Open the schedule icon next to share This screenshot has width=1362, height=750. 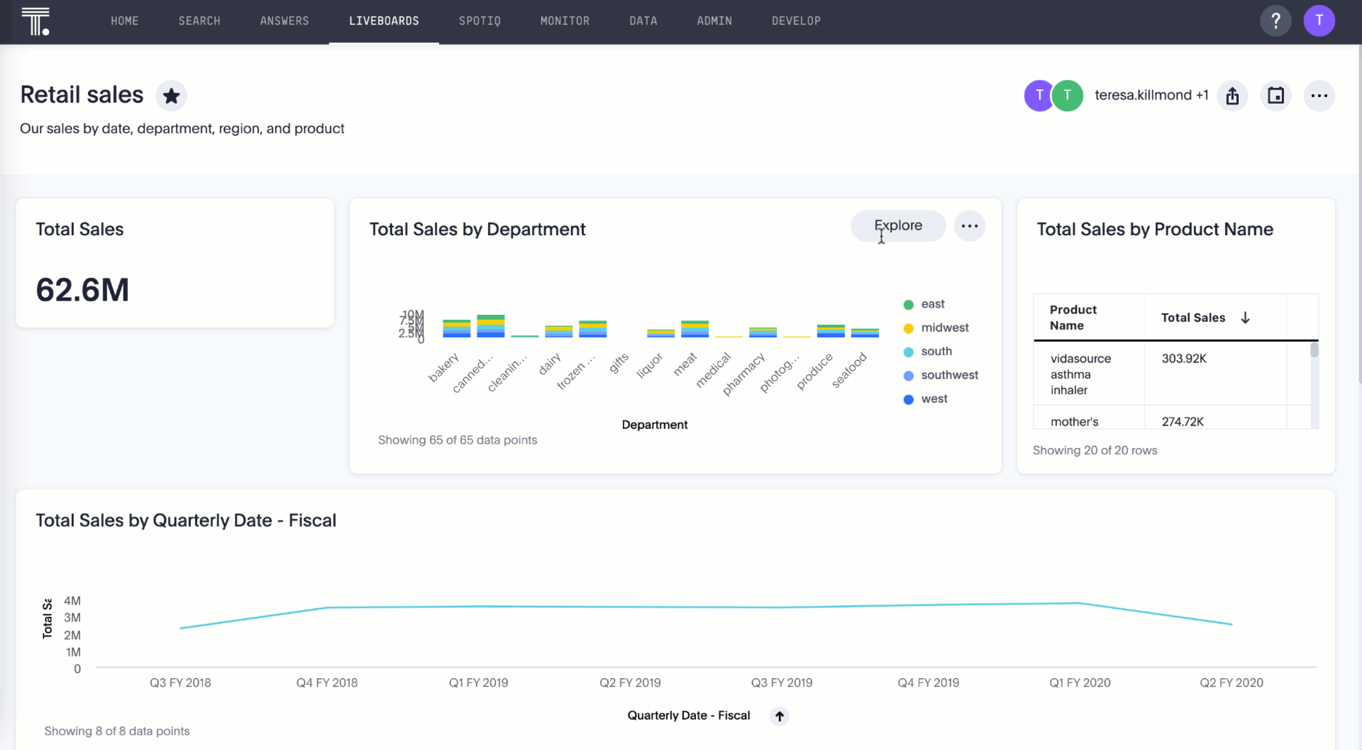[1276, 96]
